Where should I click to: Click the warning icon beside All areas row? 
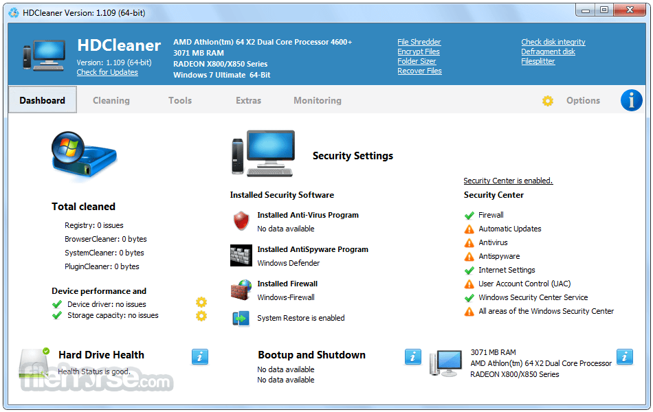click(x=469, y=312)
